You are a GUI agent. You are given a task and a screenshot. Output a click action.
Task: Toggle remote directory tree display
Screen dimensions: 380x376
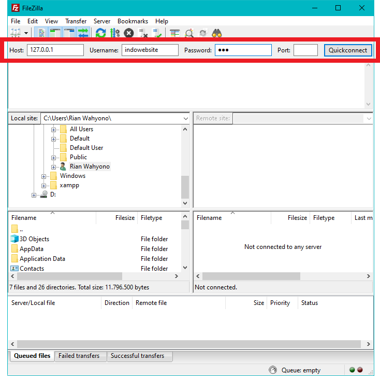tap(69, 33)
